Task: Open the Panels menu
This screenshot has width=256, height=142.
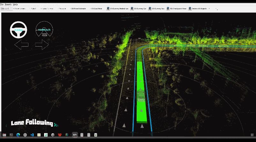Action: (x=8, y=4)
